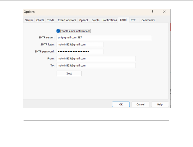Screen dimensions: 193x147
Task: Open the Server tab
Action: (29, 20)
